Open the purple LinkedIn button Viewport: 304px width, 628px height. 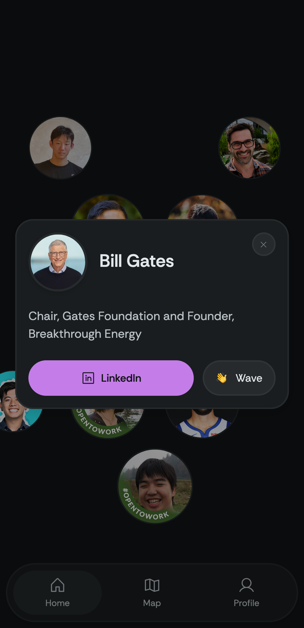point(111,378)
